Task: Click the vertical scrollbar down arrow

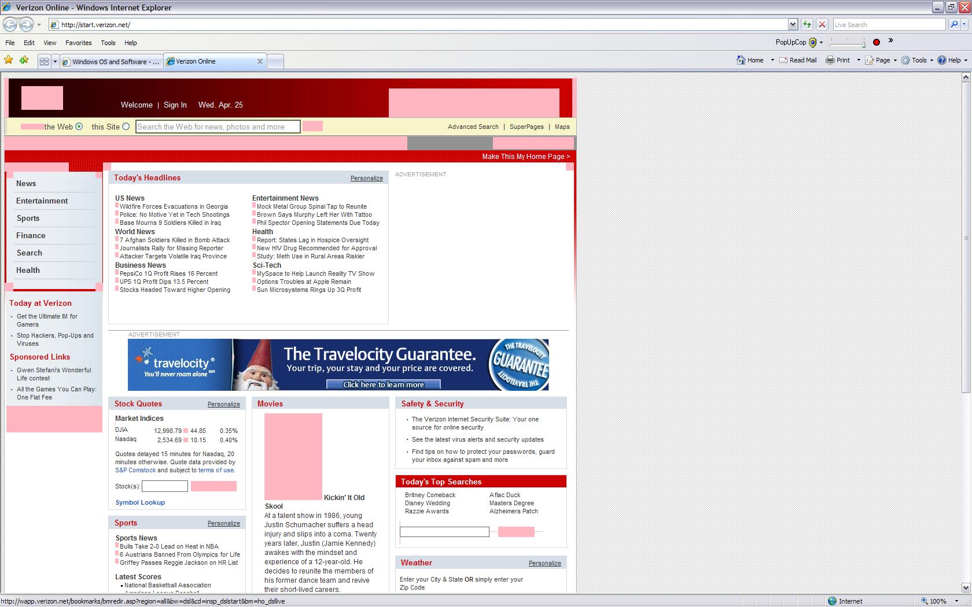Action: 966,587
